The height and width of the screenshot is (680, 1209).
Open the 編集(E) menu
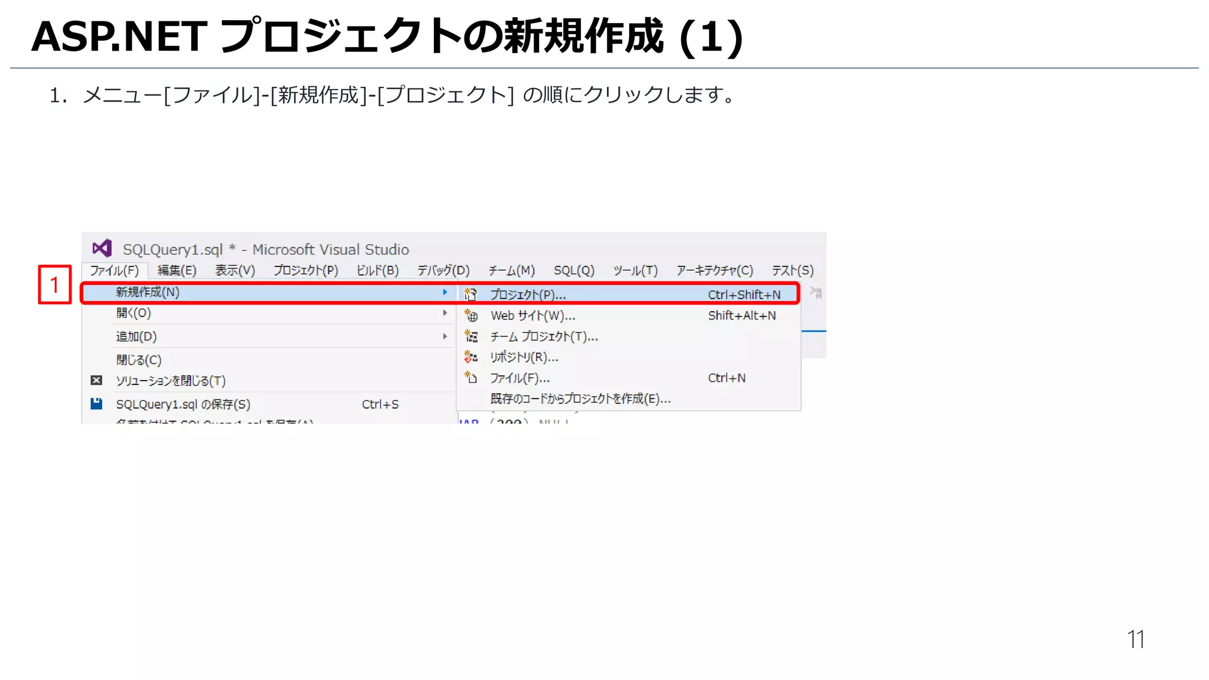click(177, 270)
